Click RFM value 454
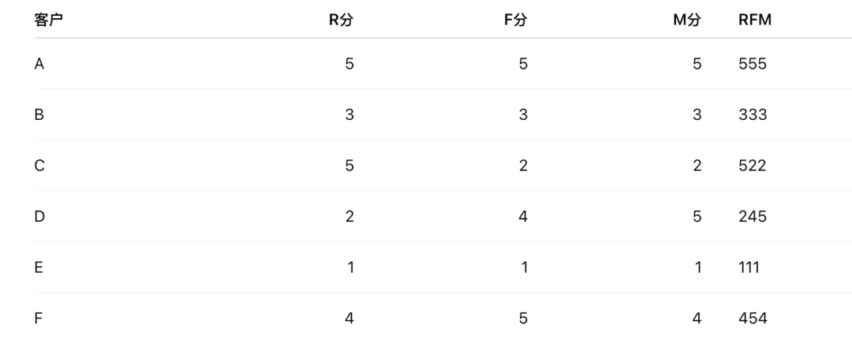Screen dimensions: 852x362 click(753, 318)
